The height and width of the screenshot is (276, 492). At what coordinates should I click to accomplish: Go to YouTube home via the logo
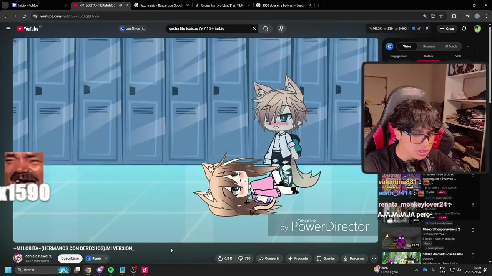28,29
